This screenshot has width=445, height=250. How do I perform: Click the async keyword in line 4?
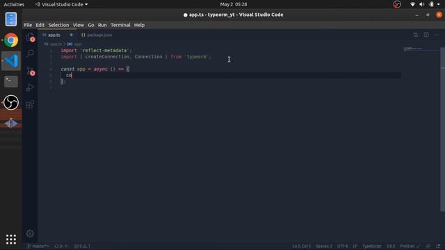pyautogui.click(x=100, y=69)
